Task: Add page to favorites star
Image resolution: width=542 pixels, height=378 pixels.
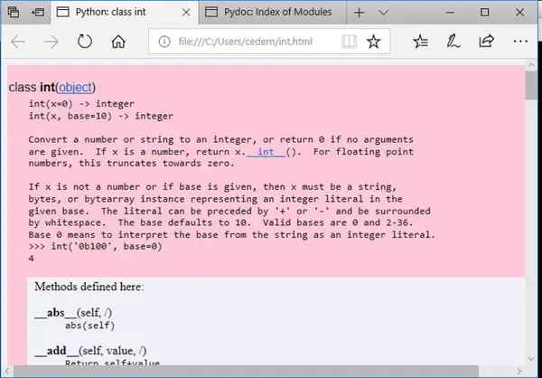Action: click(373, 42)
